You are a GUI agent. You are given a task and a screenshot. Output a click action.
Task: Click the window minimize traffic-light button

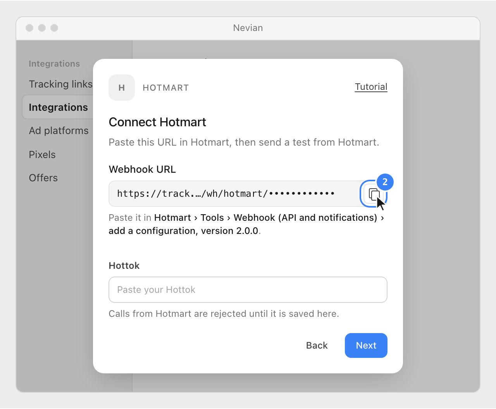[42, 28]
